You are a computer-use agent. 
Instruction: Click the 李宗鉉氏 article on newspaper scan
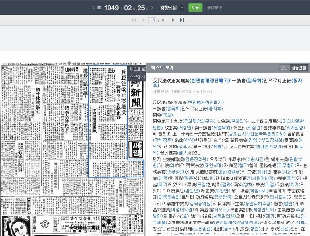coord(67,120)
